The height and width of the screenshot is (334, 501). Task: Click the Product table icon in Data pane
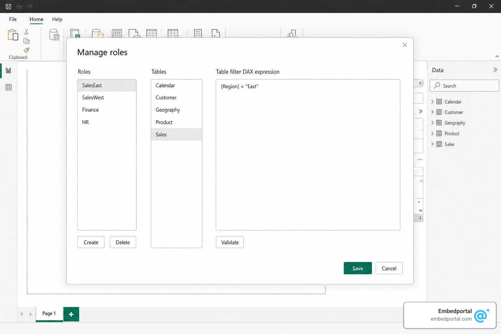point(439,133)
